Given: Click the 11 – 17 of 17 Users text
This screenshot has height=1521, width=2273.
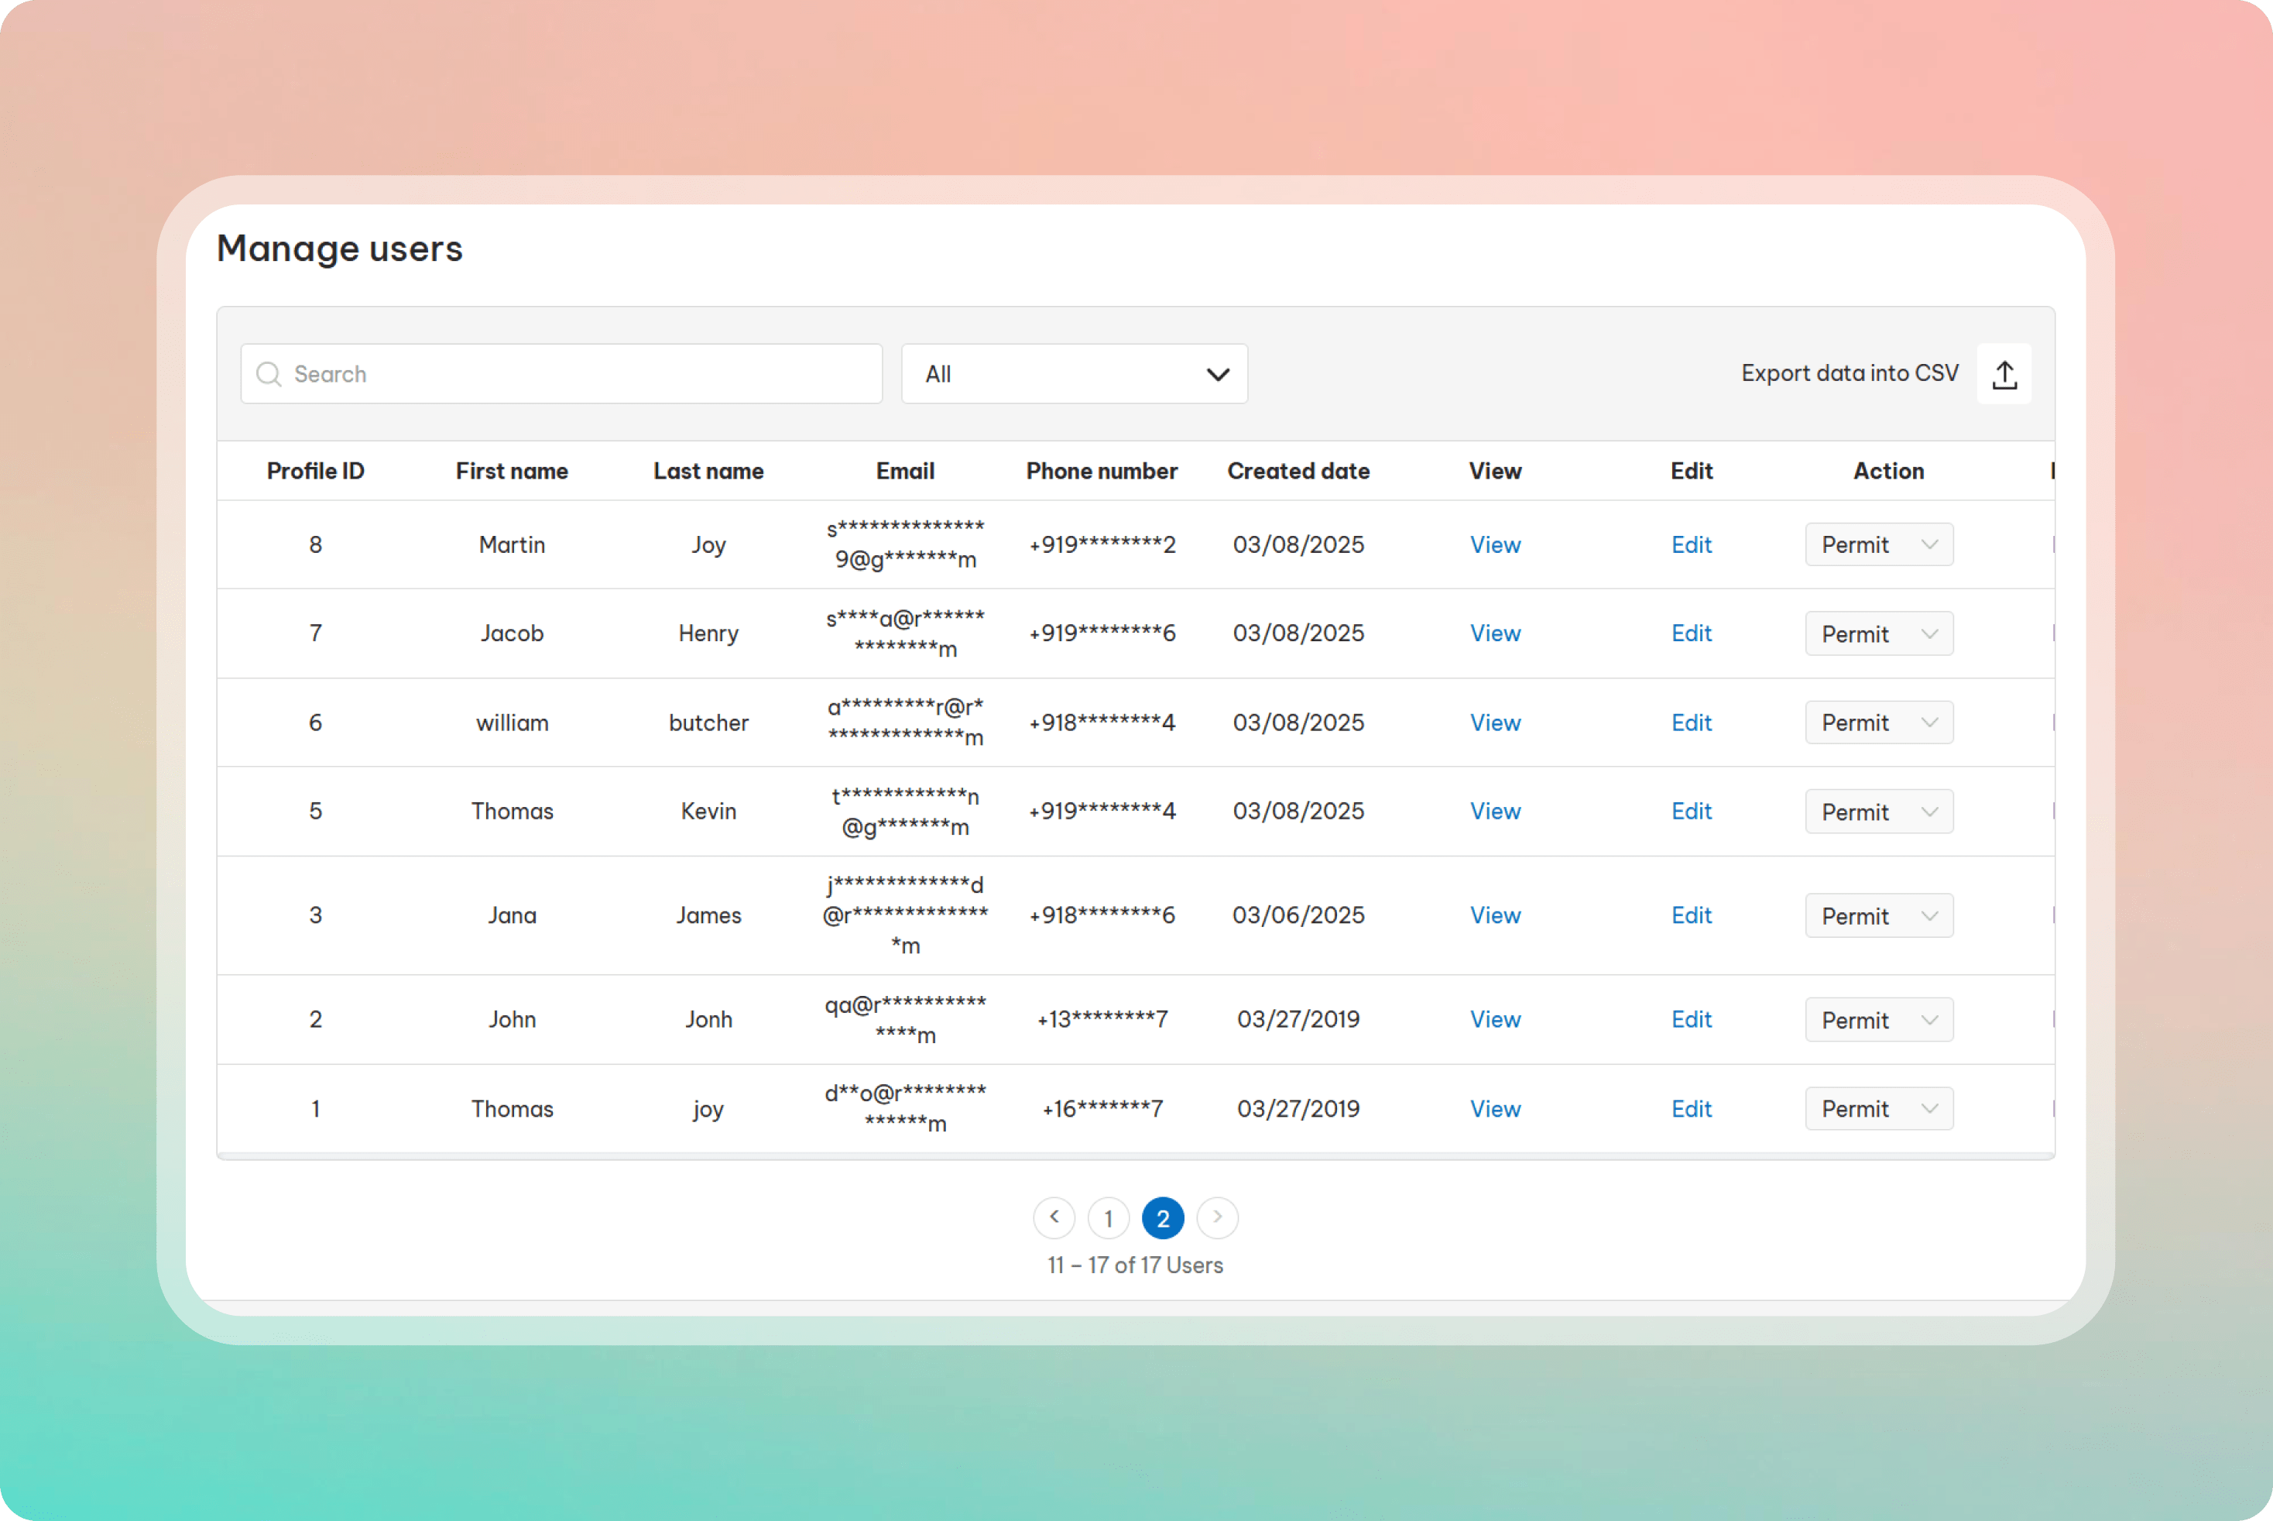Looking at the screenshot, I should pyautogui.click(x=1134, y=1265).
